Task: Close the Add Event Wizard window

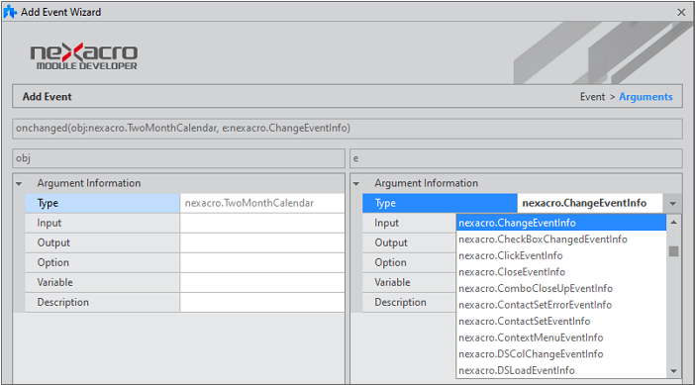Action: (681, 13)
